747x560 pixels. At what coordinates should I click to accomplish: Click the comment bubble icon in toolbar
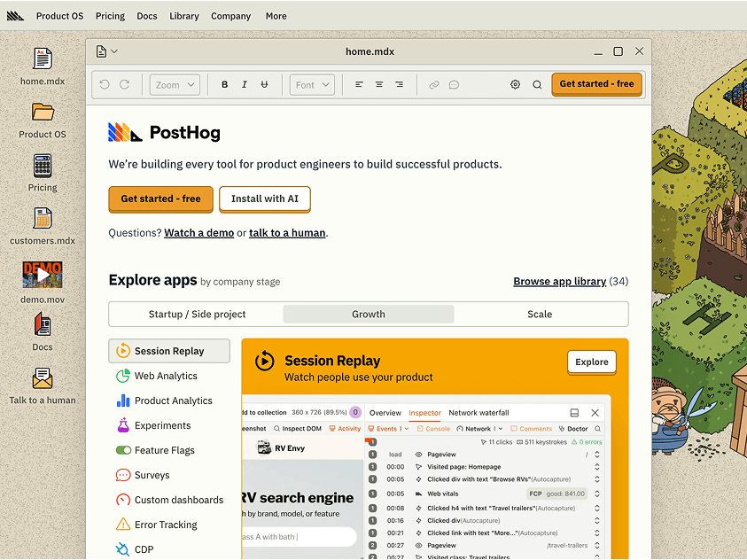click(454, 85)
